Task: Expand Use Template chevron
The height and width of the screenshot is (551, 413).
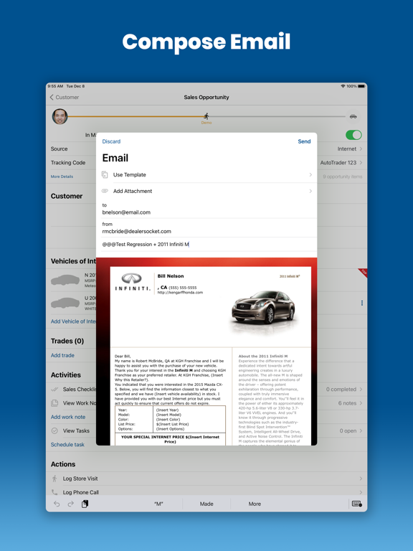Action: click(x=310, y=174)
